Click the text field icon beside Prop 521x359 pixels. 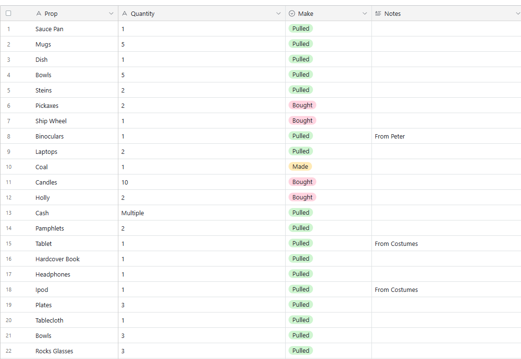point(39,14)
